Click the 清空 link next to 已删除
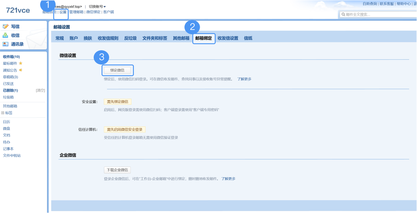 point(40,90)
